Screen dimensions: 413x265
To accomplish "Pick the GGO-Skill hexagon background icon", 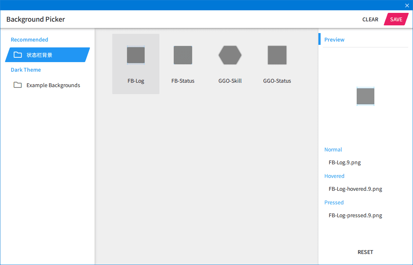I will [x=230, y=55].
